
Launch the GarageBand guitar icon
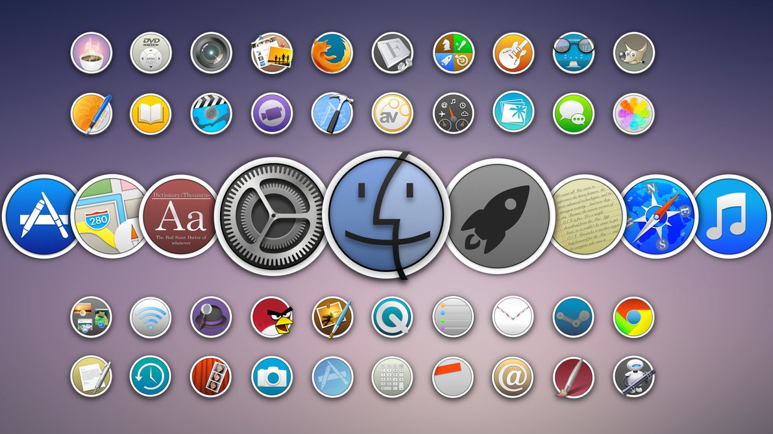(513, 52)
